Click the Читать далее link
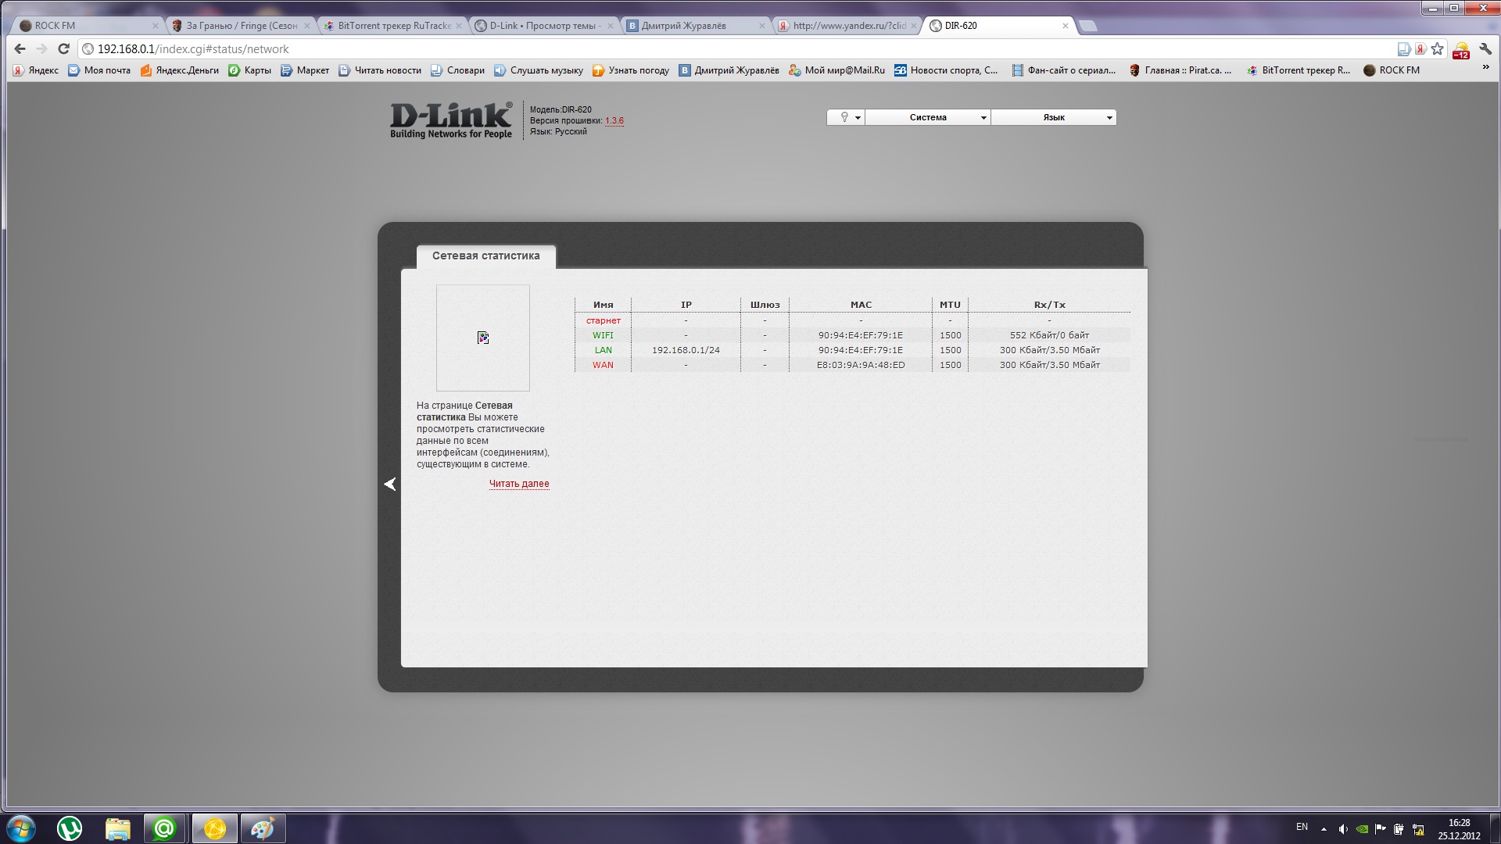The image size is (1501, 844). pos(519,484)
